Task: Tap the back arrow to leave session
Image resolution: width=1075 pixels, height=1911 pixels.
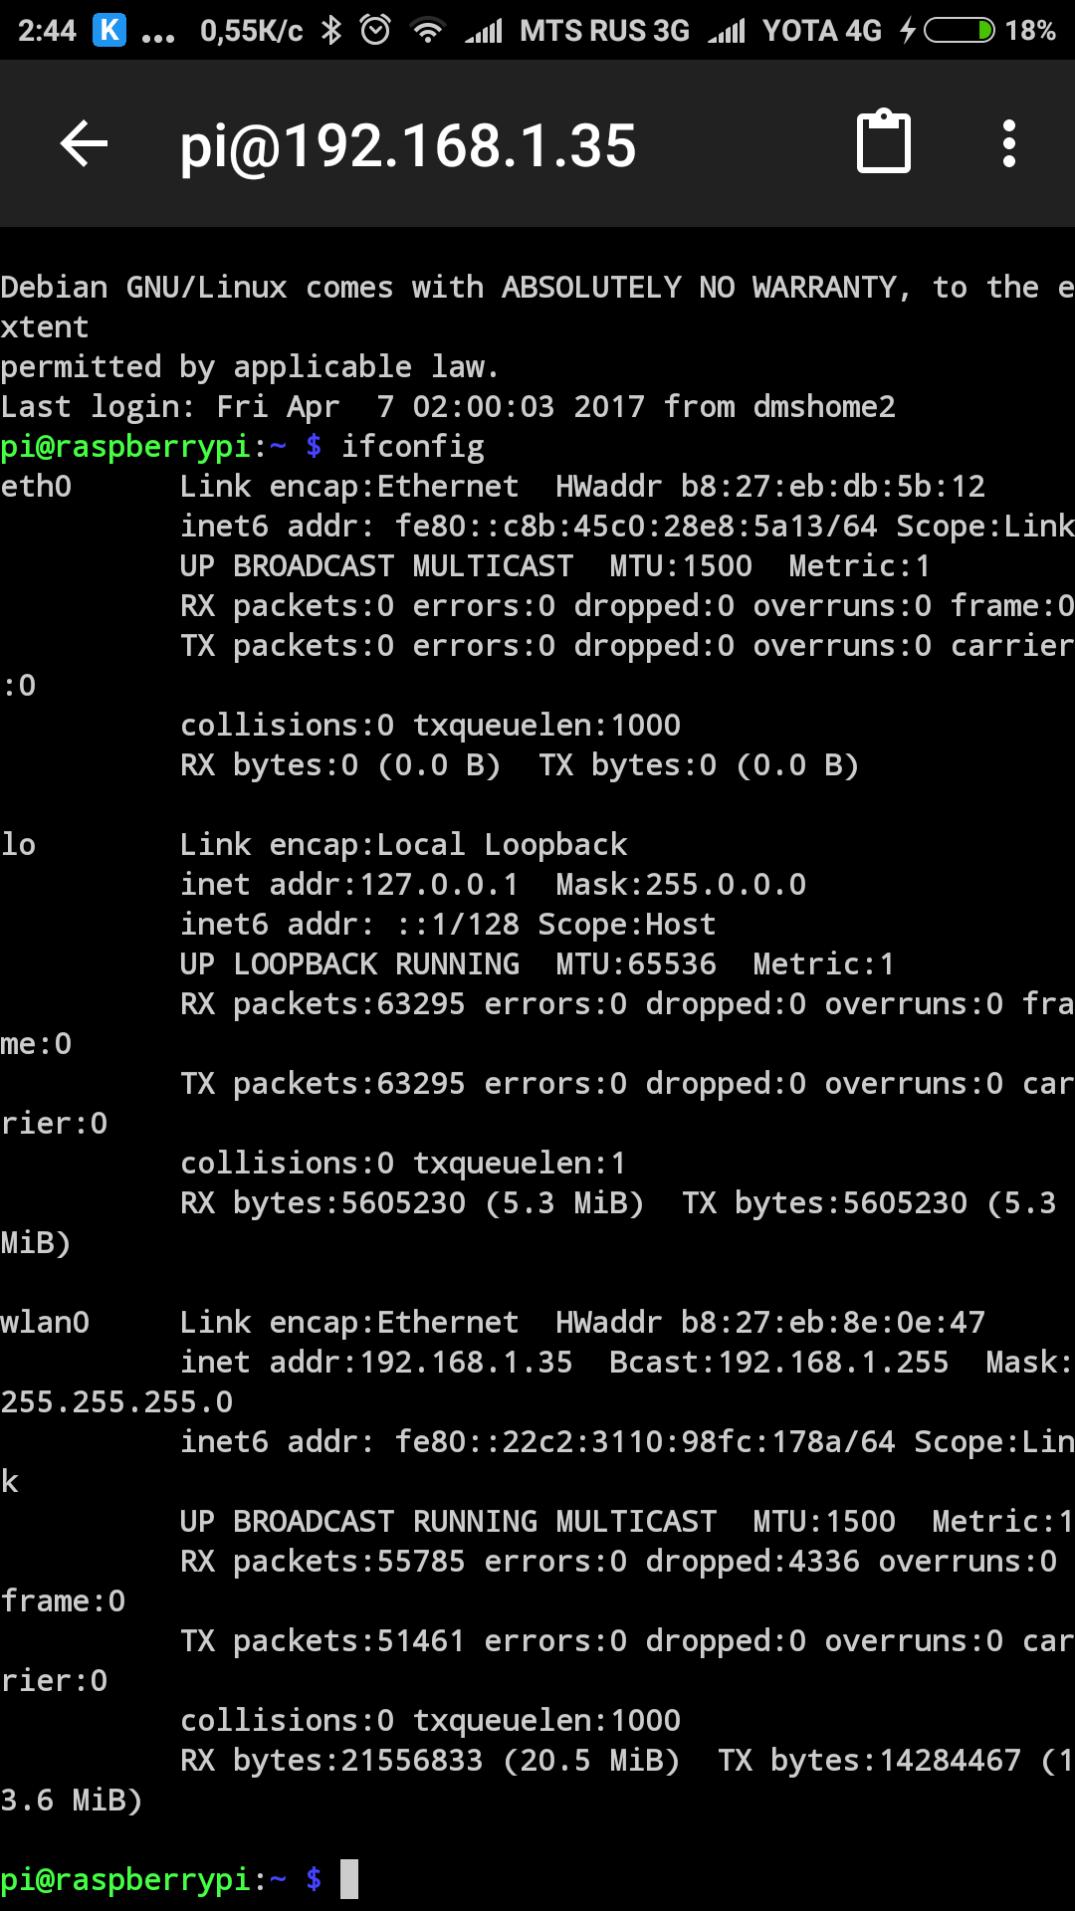Action: click(x=83, y=143)
